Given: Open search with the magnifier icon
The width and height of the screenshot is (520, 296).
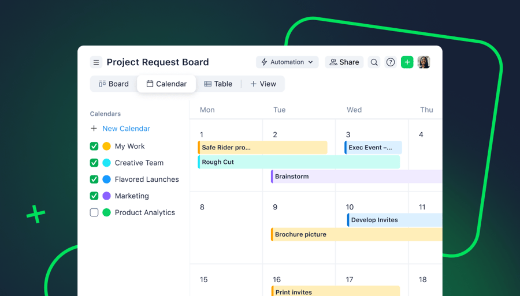Looking at the screenshot, I should [374, 62].
